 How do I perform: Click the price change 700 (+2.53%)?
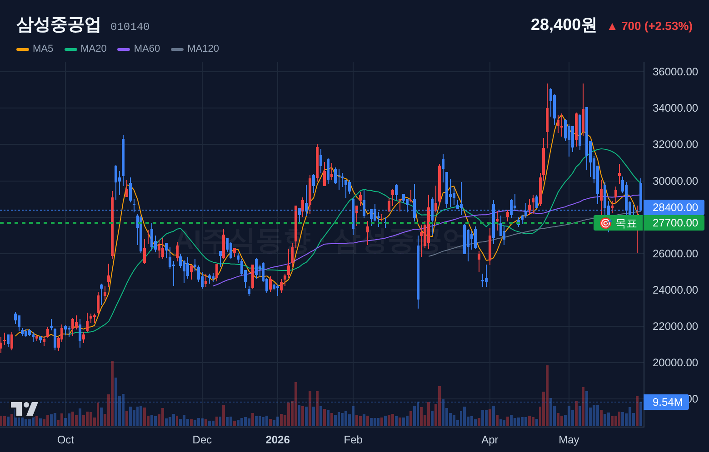pos(657,26)
